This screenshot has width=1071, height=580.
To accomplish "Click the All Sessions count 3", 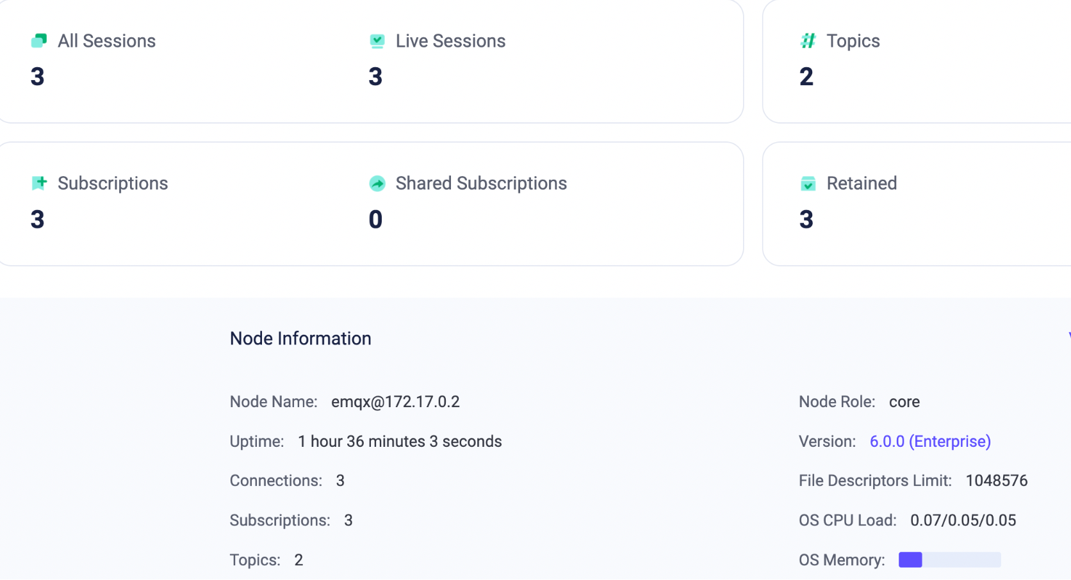I will click(37, 77).
